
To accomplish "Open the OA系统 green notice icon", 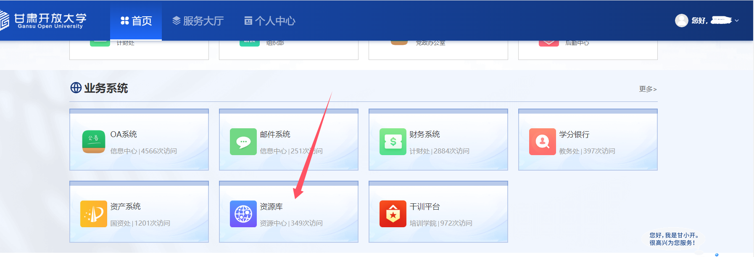I will (94, 142).
